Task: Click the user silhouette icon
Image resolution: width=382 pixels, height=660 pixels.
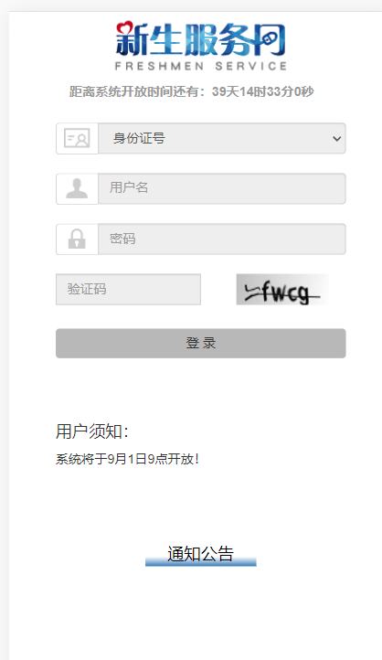Action: coord(77,188)
